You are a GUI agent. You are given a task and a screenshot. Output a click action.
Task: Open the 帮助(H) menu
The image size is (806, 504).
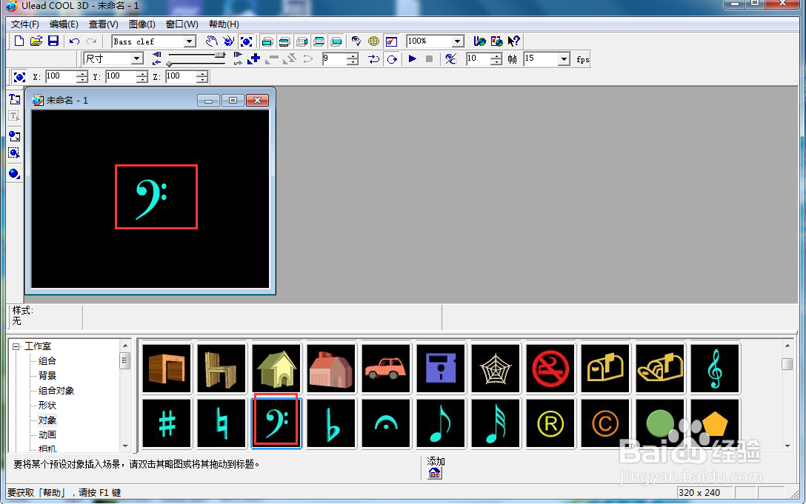tap(224, 24)
